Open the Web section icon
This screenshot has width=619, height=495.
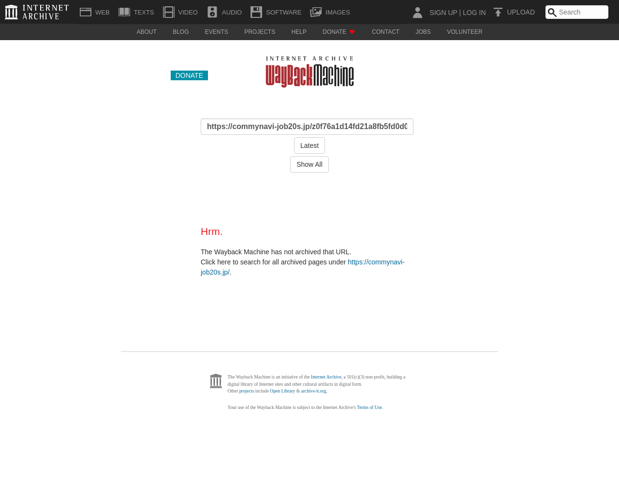pos(86,12)
